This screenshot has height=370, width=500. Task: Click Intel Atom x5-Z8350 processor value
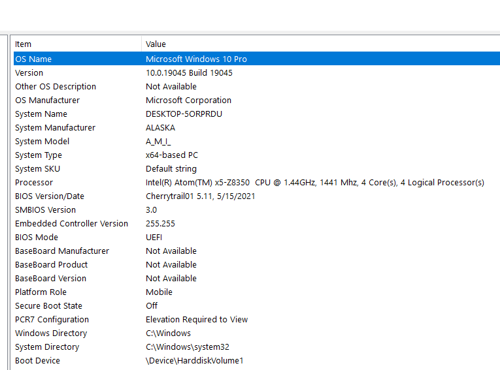click(x=315, y=182)
